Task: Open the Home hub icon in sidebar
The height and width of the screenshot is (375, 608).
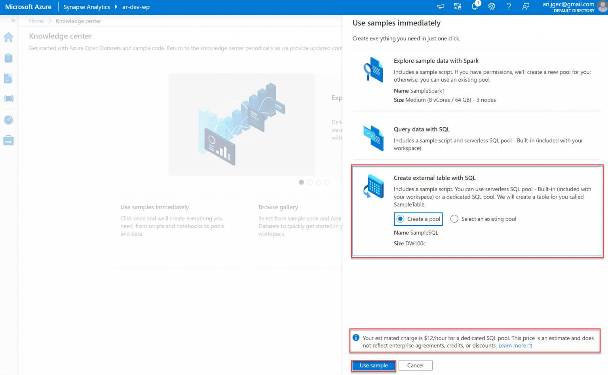Action: (x=8, y=37)
